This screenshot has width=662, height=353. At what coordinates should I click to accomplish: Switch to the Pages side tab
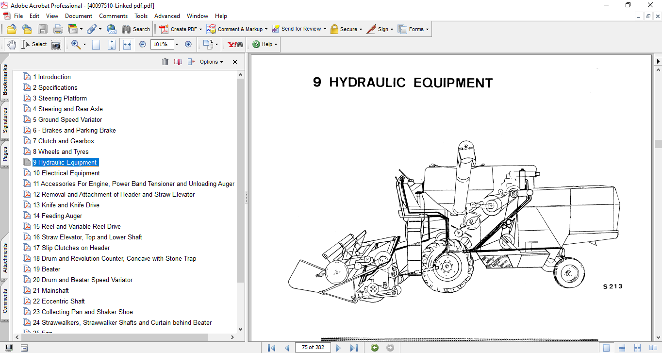click(x=5, y=154)
